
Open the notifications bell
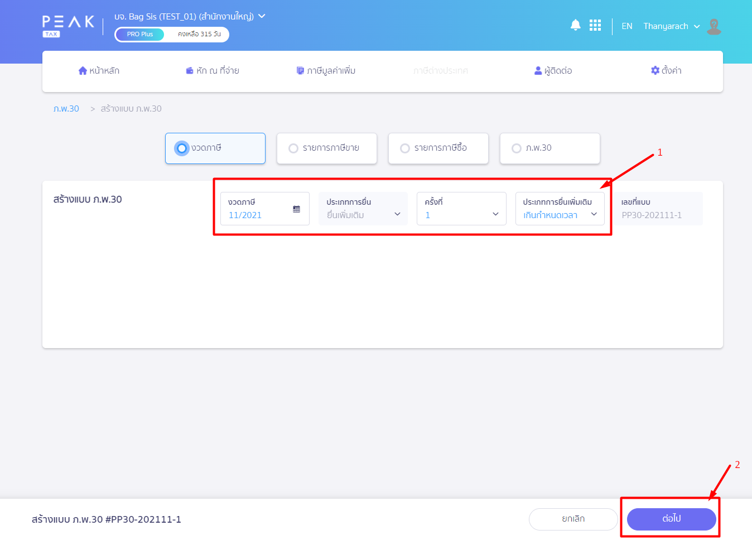click(x=575, y=25)
